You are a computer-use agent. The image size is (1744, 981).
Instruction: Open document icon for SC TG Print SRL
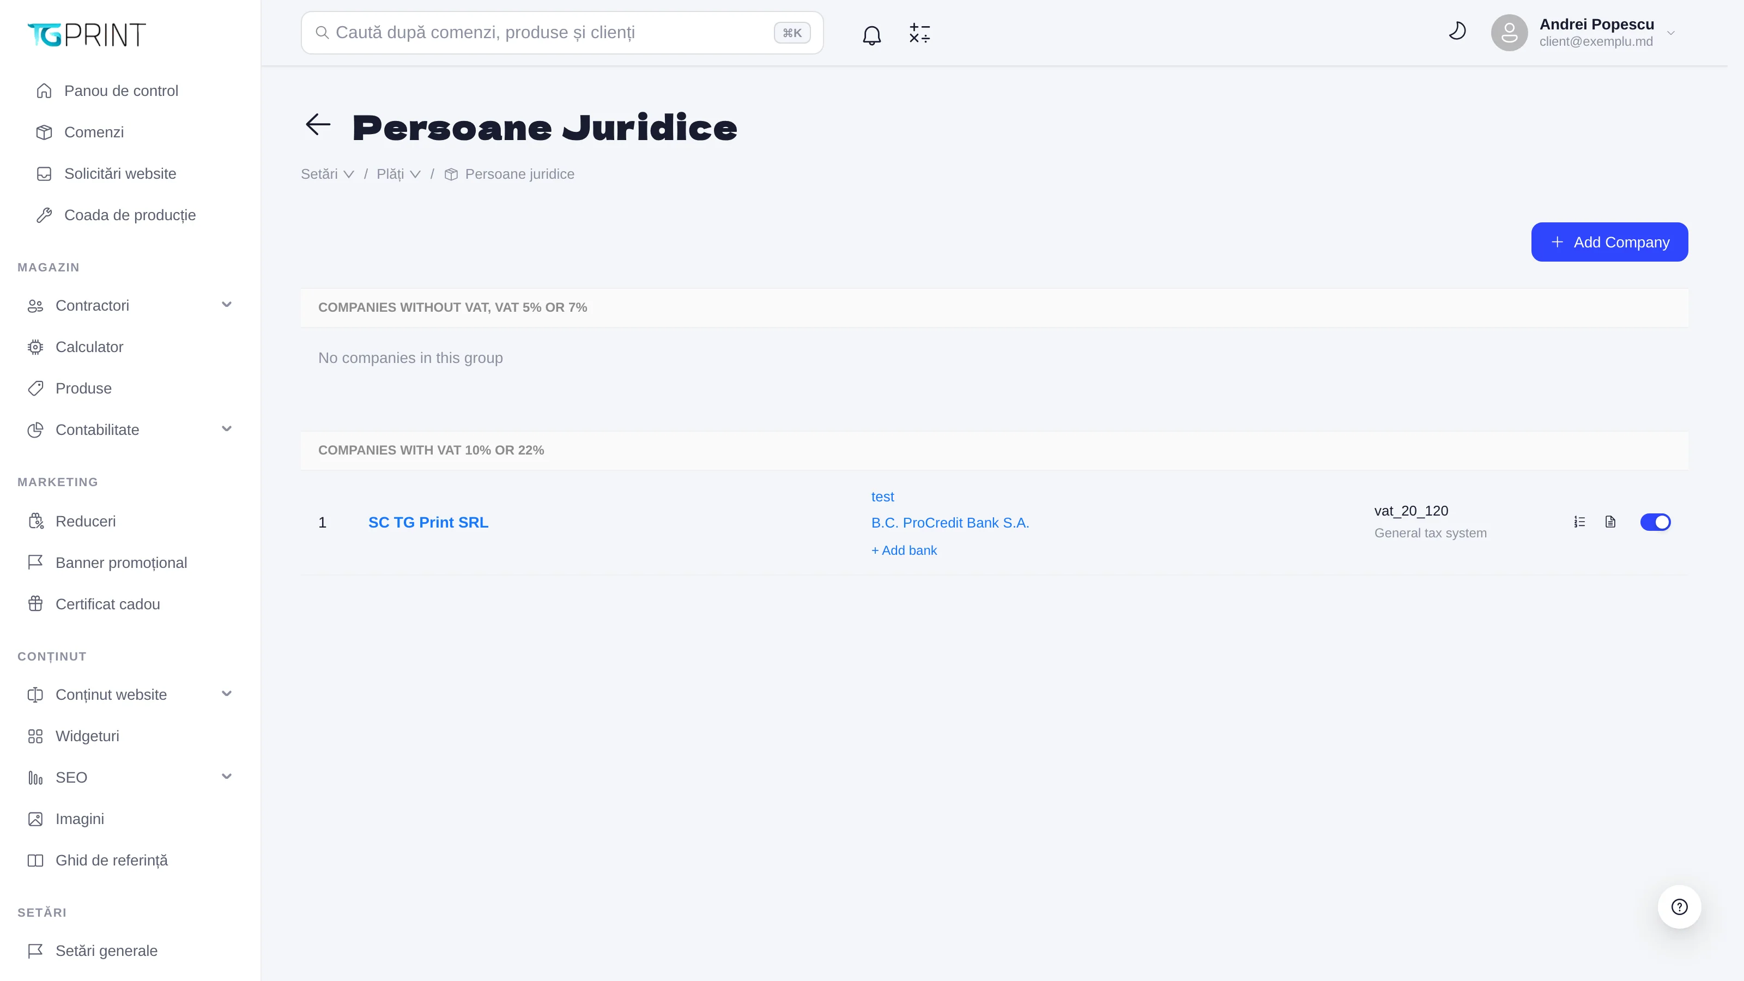tap(1610, 522)
